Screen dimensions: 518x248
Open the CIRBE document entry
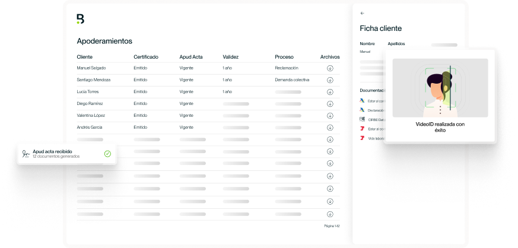point(371,119)
